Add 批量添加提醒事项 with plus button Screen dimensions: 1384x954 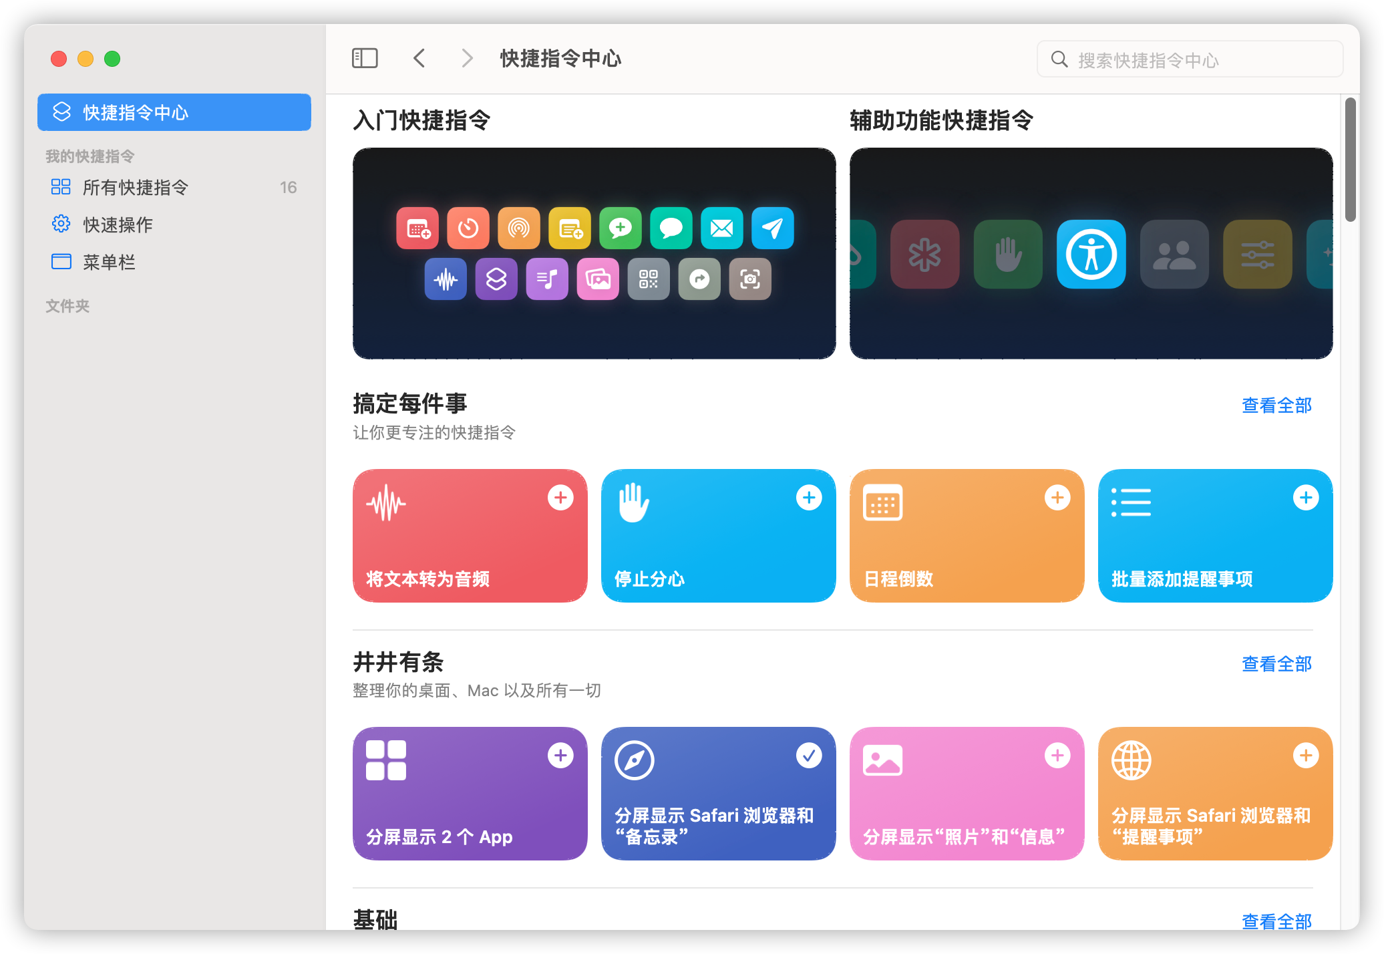(x=1306, y=498)
